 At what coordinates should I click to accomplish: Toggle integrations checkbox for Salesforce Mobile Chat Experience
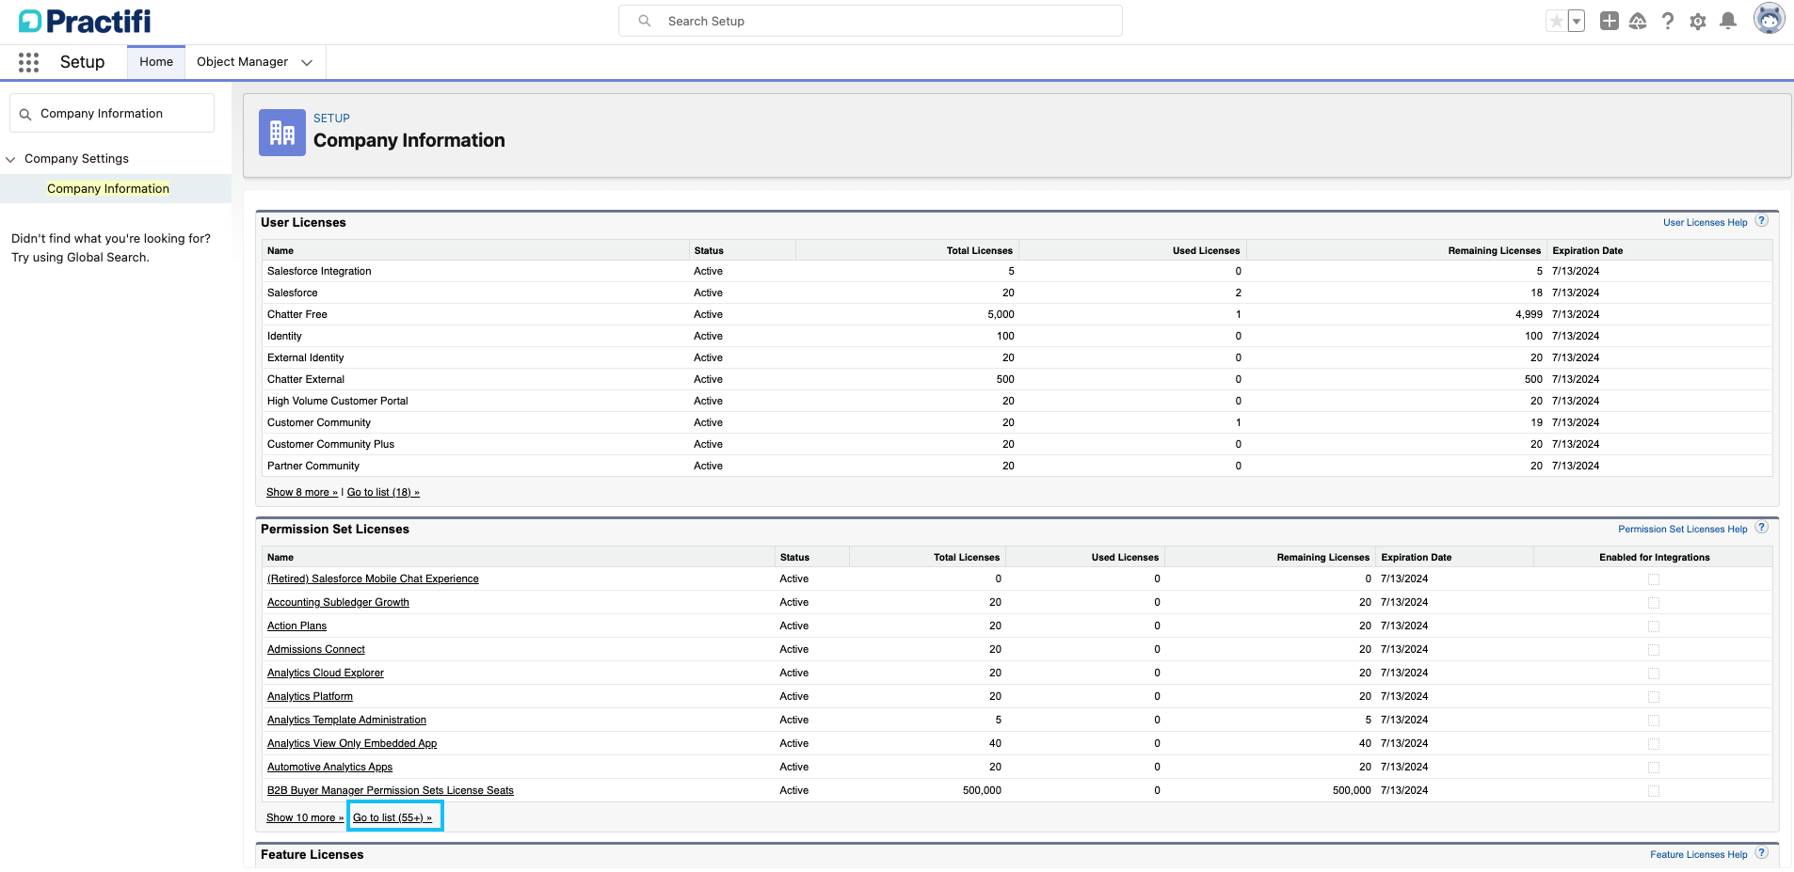tap(1654, 579)
